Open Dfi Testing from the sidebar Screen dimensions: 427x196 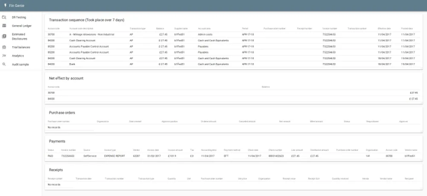pyautogui.click(x=19, y=17)
